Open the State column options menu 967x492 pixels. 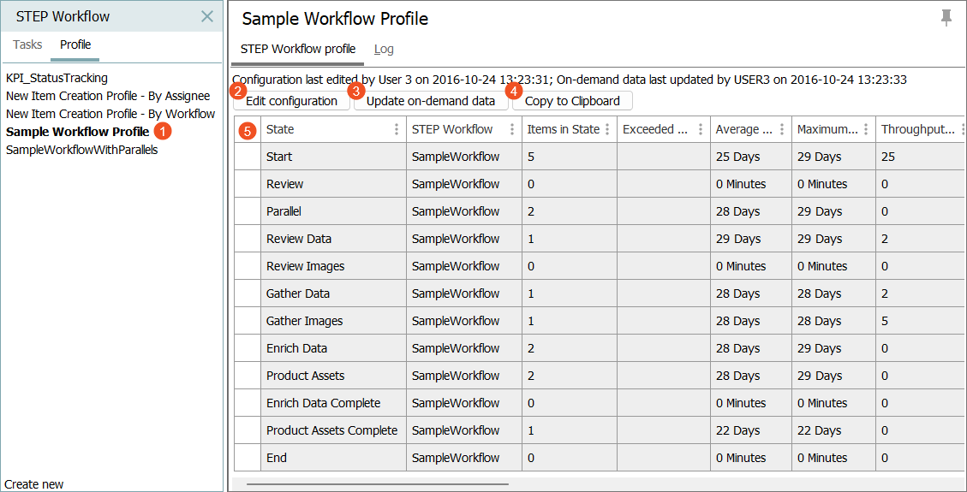tap(396, 129)
